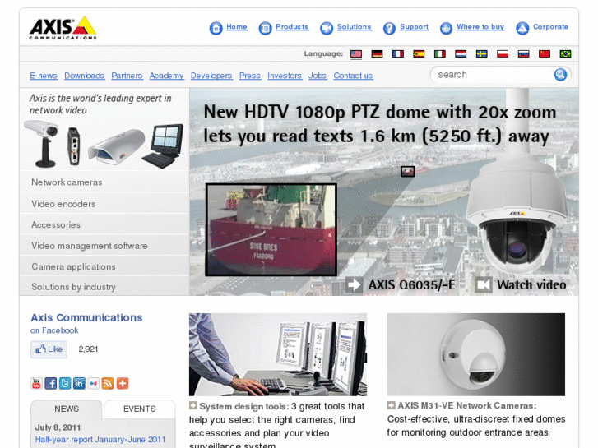Click the Products round icon
The image size is (598, 448).
pos(265,28)
